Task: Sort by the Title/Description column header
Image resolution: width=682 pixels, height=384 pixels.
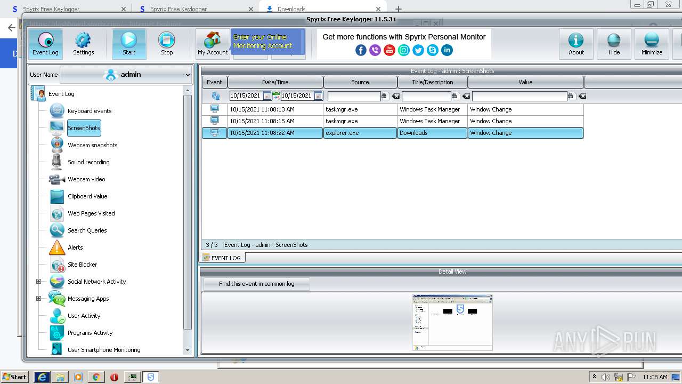Action: point(433,82)
